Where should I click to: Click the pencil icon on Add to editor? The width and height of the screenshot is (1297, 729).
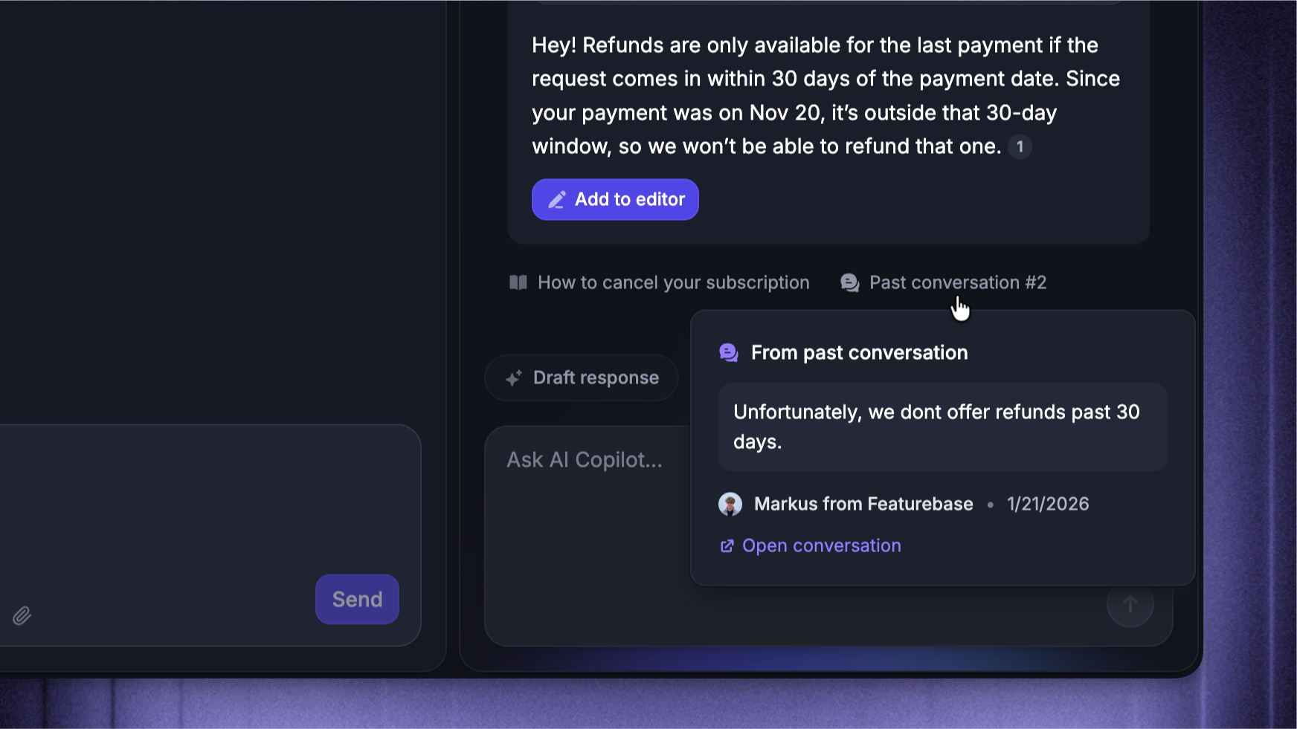coord(557,200)
